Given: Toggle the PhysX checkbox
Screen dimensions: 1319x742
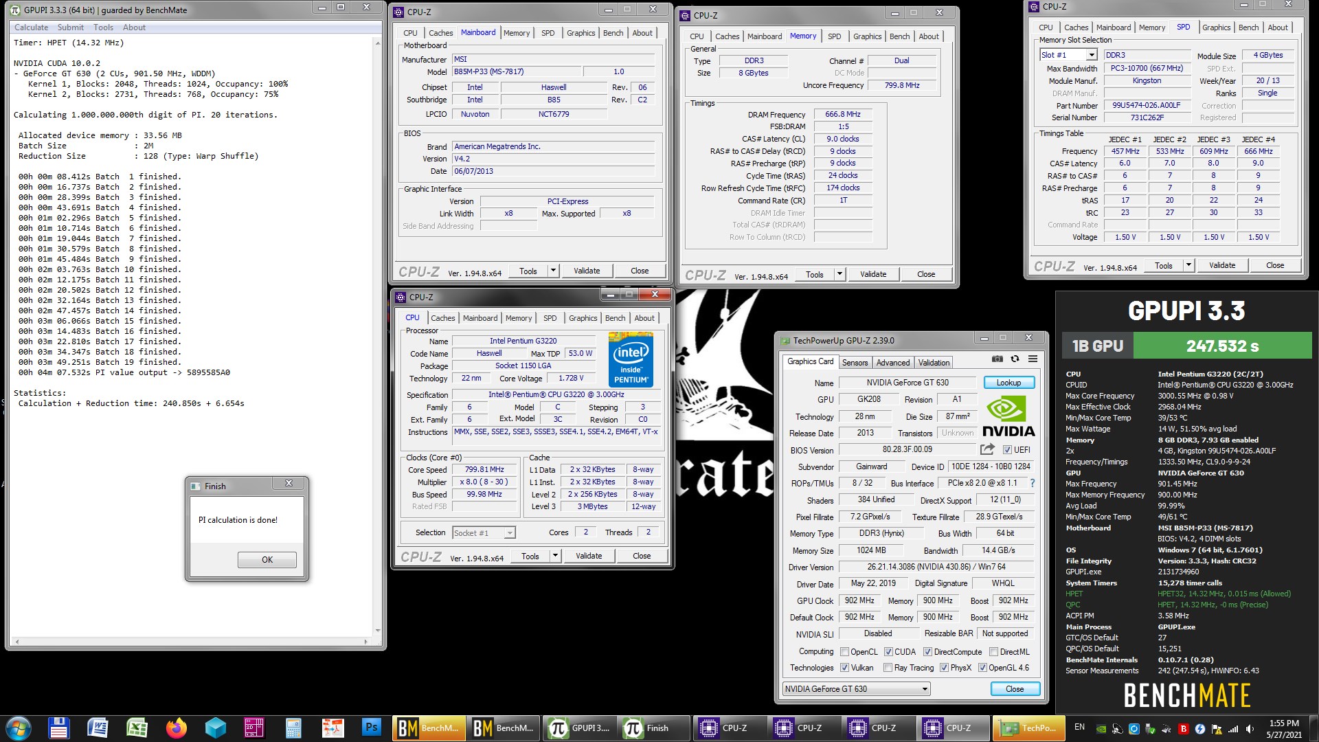Looking at the screenshot, I should 944,668.
